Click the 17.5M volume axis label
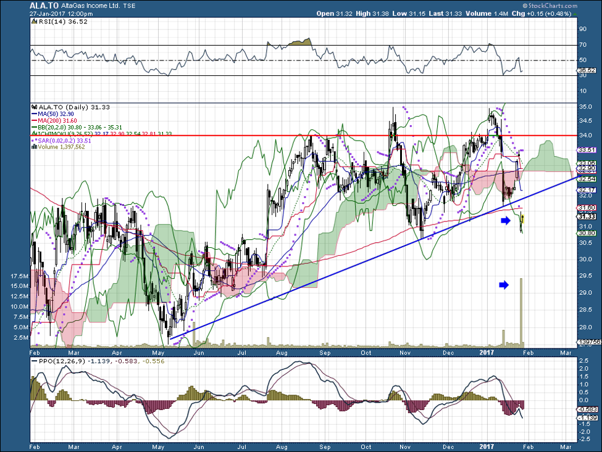 (x=20, y=276)
